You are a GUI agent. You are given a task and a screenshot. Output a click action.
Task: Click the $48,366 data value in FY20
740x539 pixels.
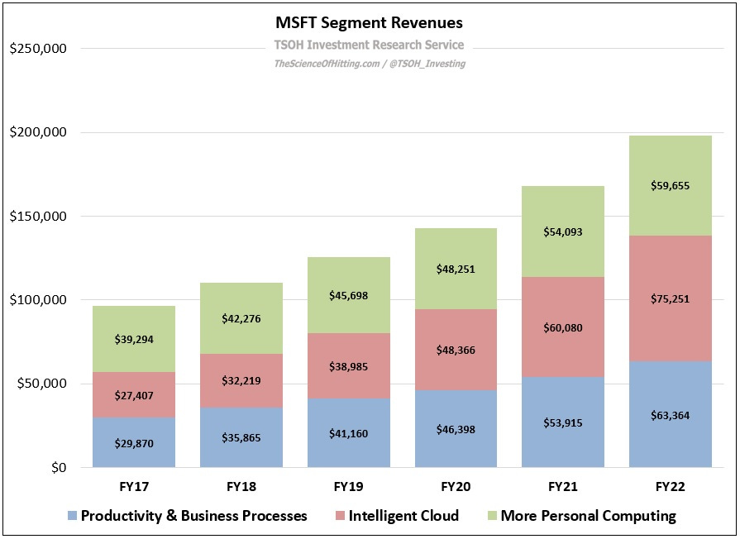456,351
